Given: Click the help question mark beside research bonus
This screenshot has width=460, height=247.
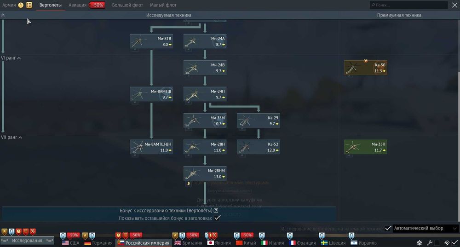Looking at the screenshot, I should pos(216,210).
